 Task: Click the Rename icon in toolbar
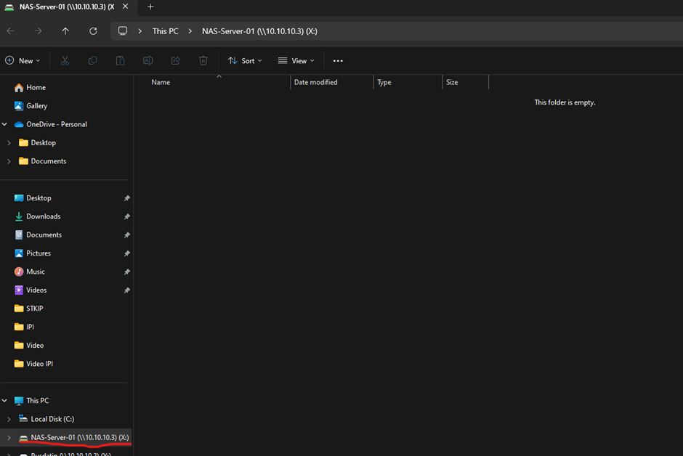[x=147, y=61]
